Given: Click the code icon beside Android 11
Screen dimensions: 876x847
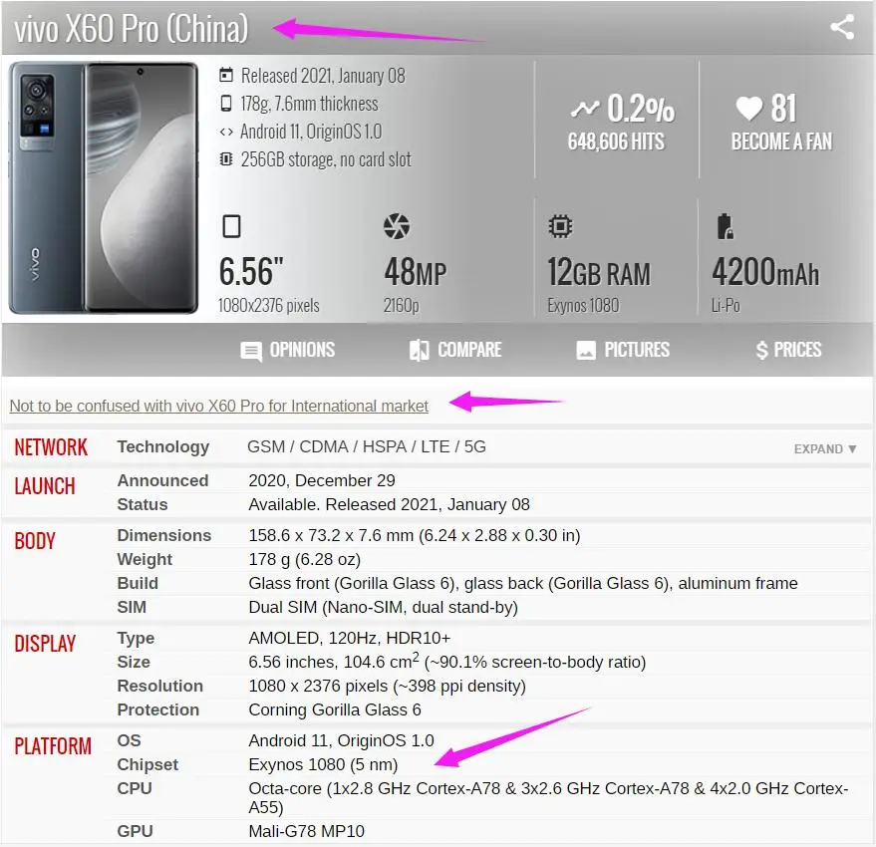Looking at the screenshot, I should [225, 132].
